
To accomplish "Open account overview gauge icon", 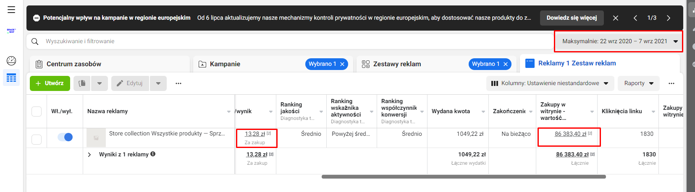I will [x=11, y=61].
